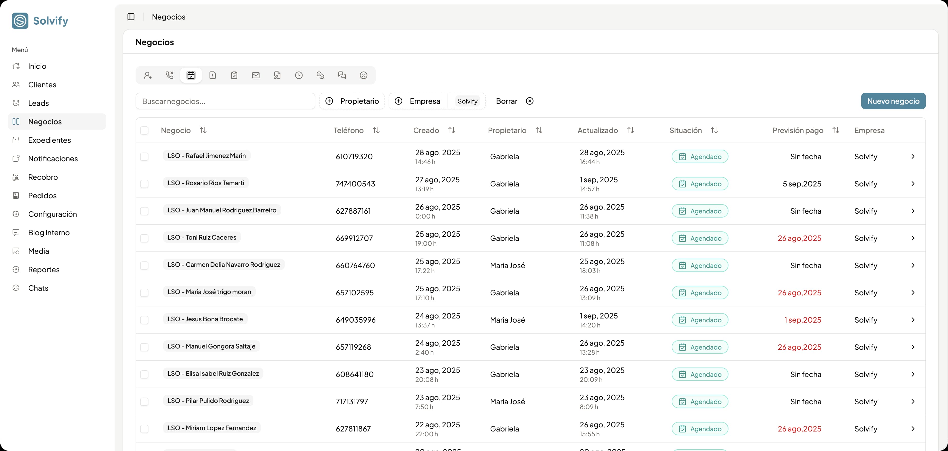Check the Rafael Jimenez Marin row checkbox
This screenshot has width=948, height=451.
144,156
